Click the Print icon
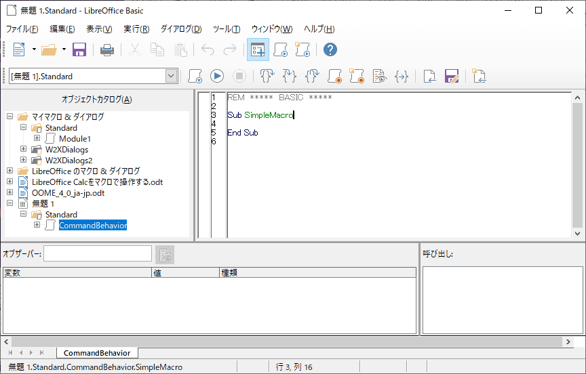Viewport: 586px width, 374px height. click(x=107, y=49)
